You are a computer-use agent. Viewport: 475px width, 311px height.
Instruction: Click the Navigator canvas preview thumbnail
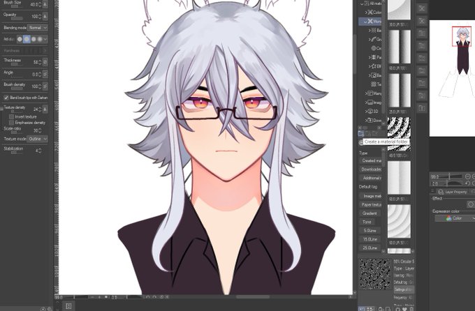coord(452,78)
